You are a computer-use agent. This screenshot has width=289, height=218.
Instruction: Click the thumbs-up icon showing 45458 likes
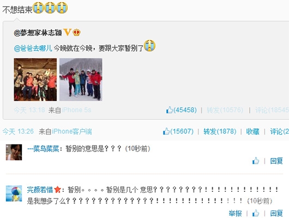(170, 110)
